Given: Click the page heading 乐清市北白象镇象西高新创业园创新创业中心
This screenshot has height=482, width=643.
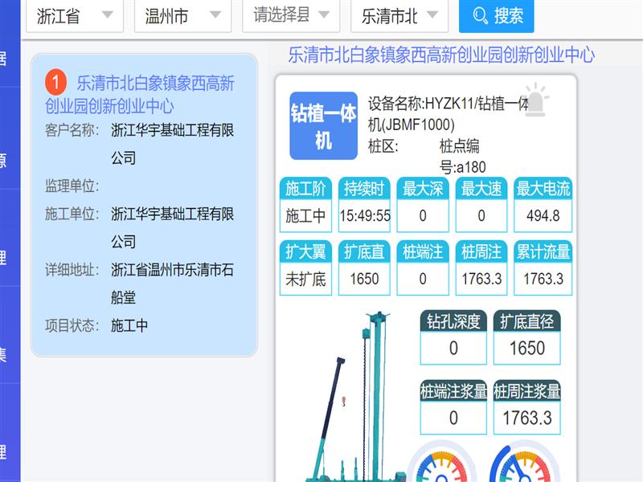Looking at the screenshot, I should [x=441, y=55].
